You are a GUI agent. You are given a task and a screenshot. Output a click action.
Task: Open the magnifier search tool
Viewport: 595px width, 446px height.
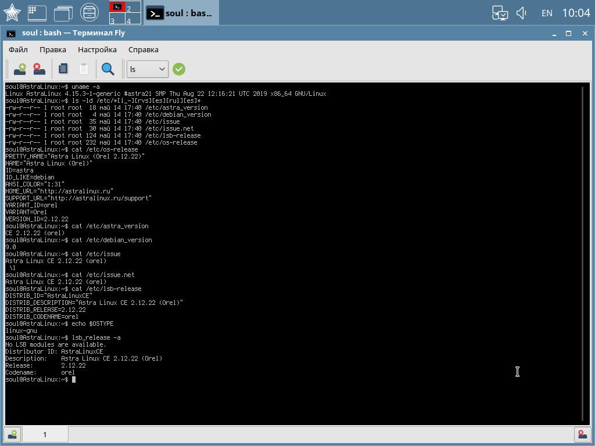coord(107,69)
